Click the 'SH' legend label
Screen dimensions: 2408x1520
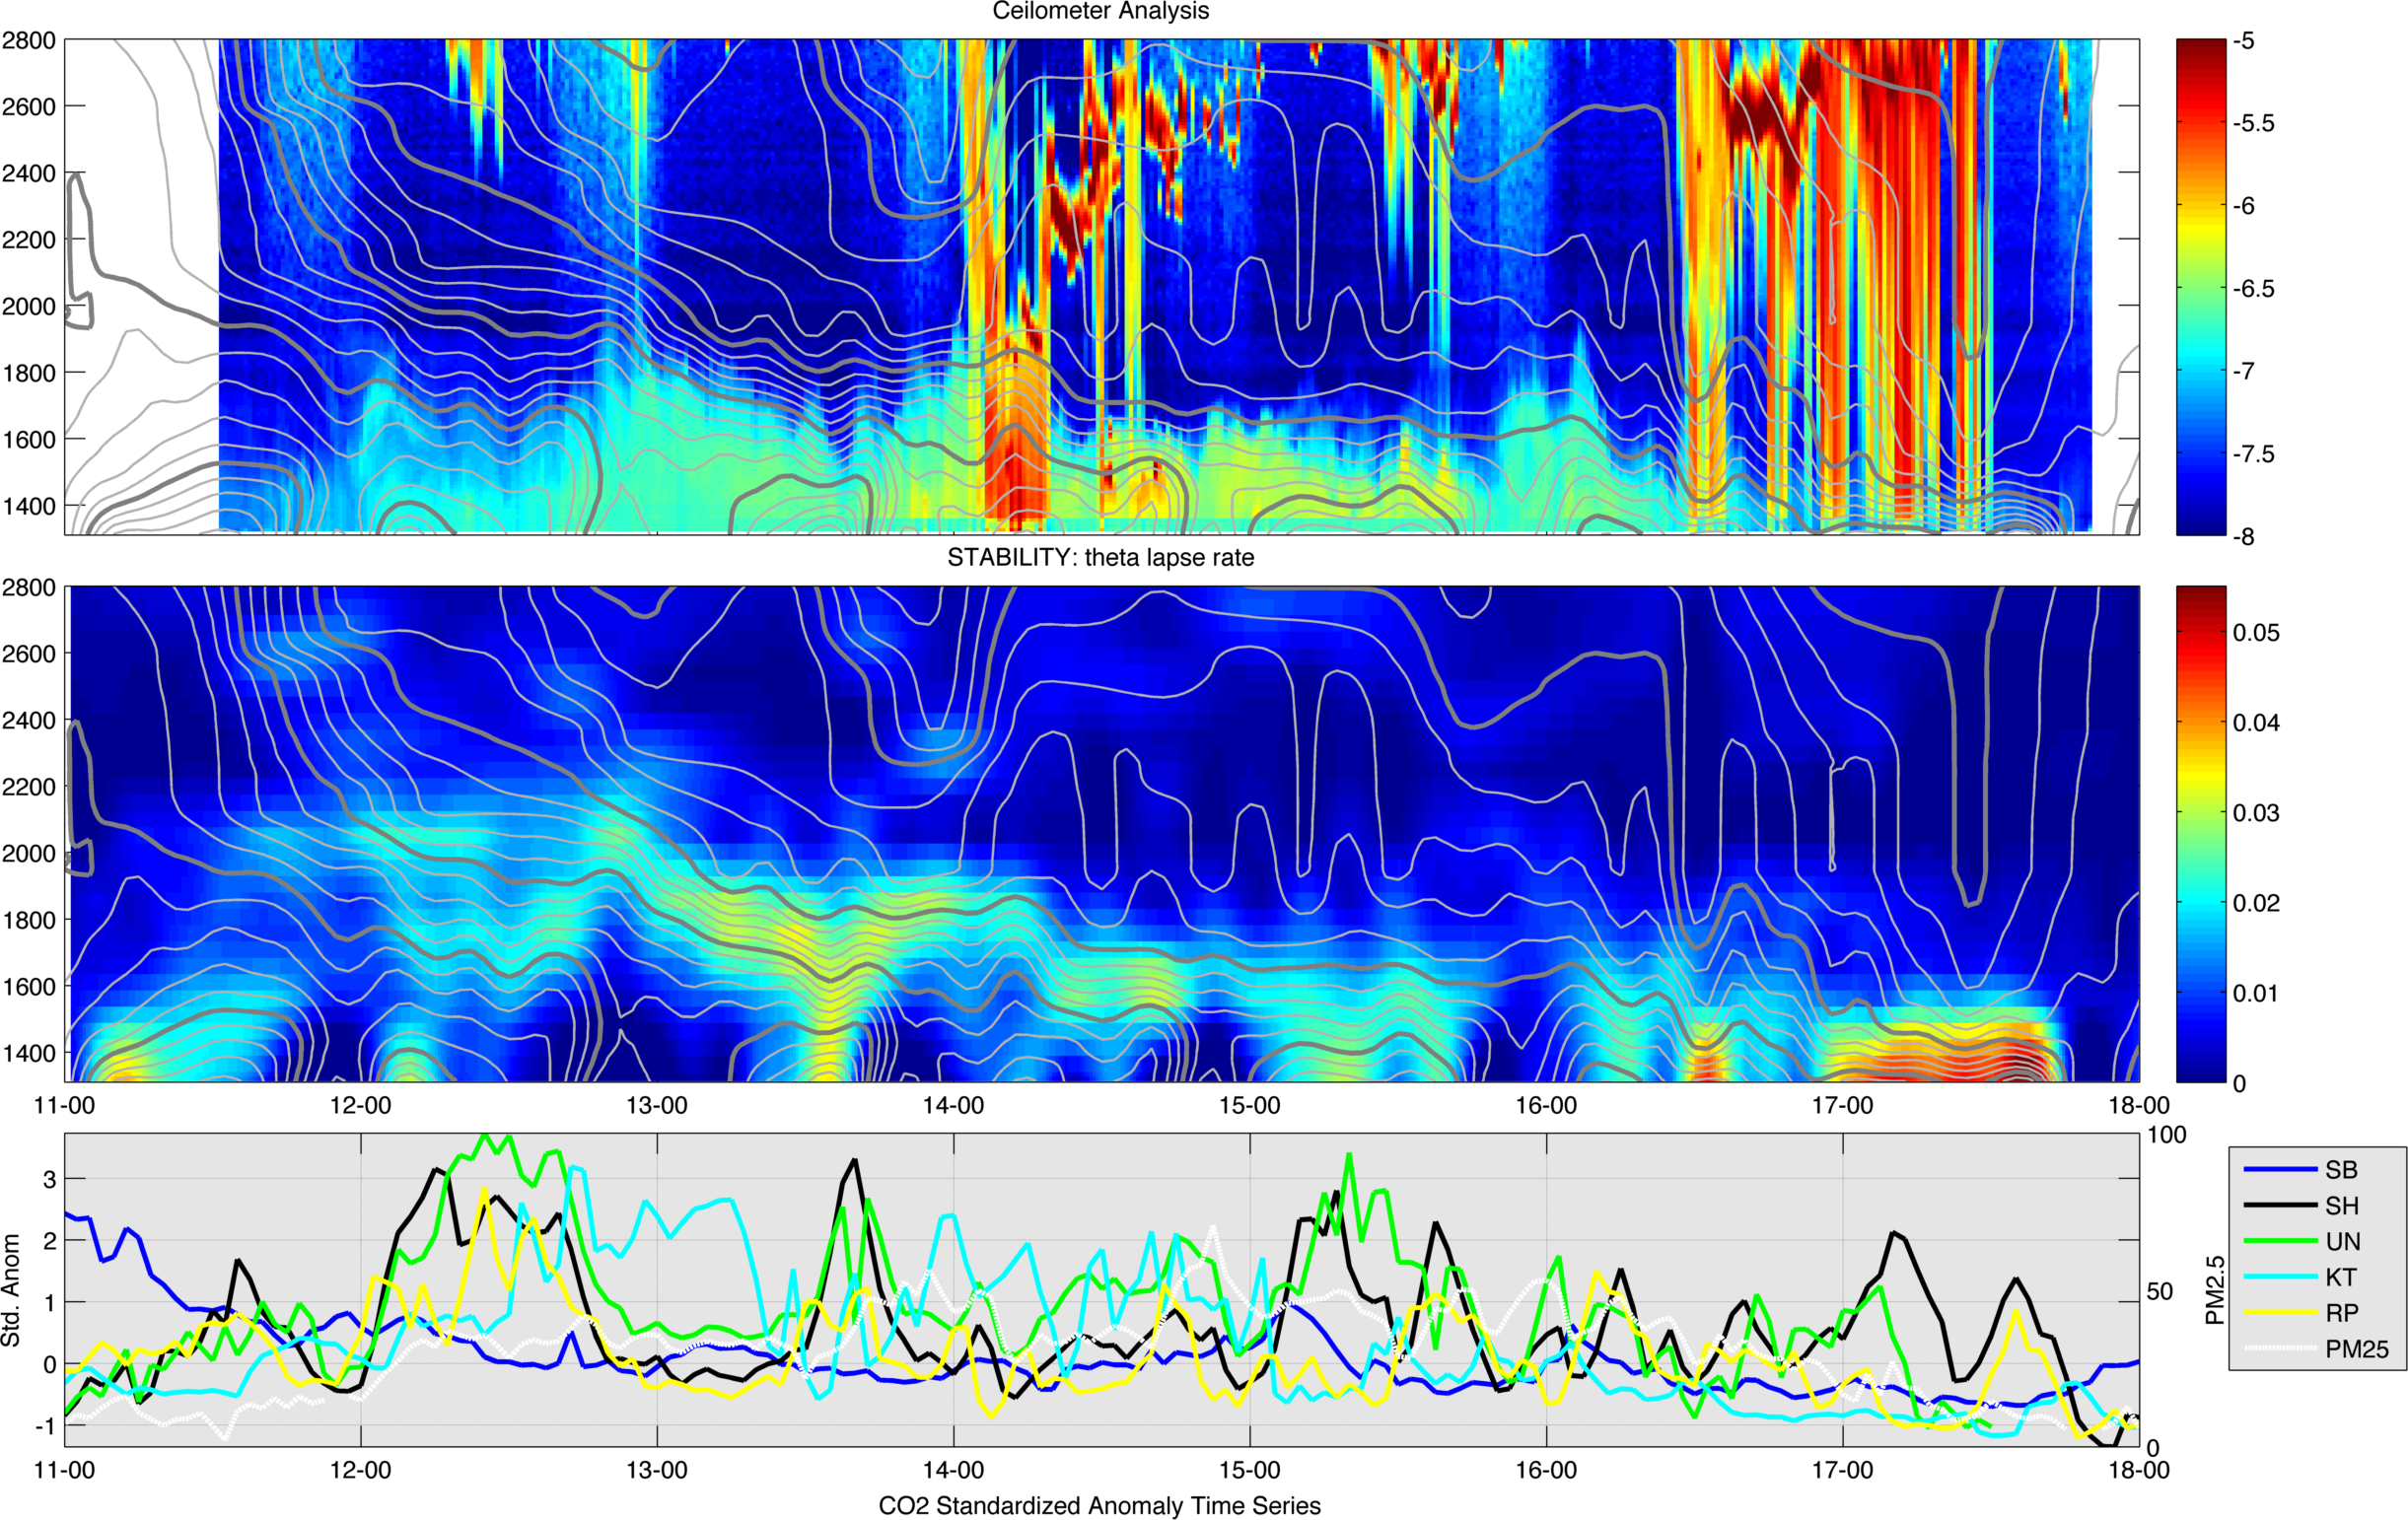(2342, 1206)
